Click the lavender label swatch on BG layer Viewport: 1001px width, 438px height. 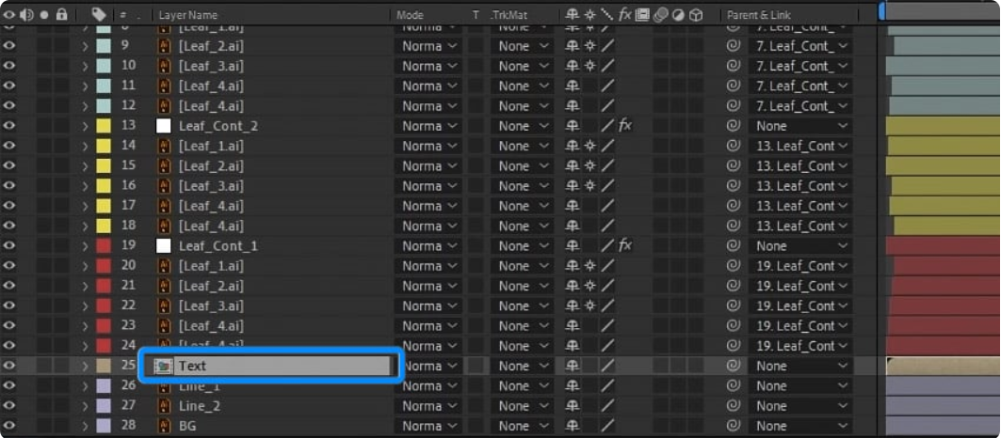point(104,425)
